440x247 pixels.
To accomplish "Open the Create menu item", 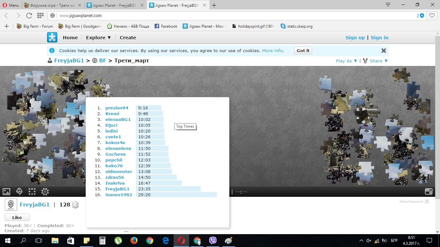I will pos(128,38).
